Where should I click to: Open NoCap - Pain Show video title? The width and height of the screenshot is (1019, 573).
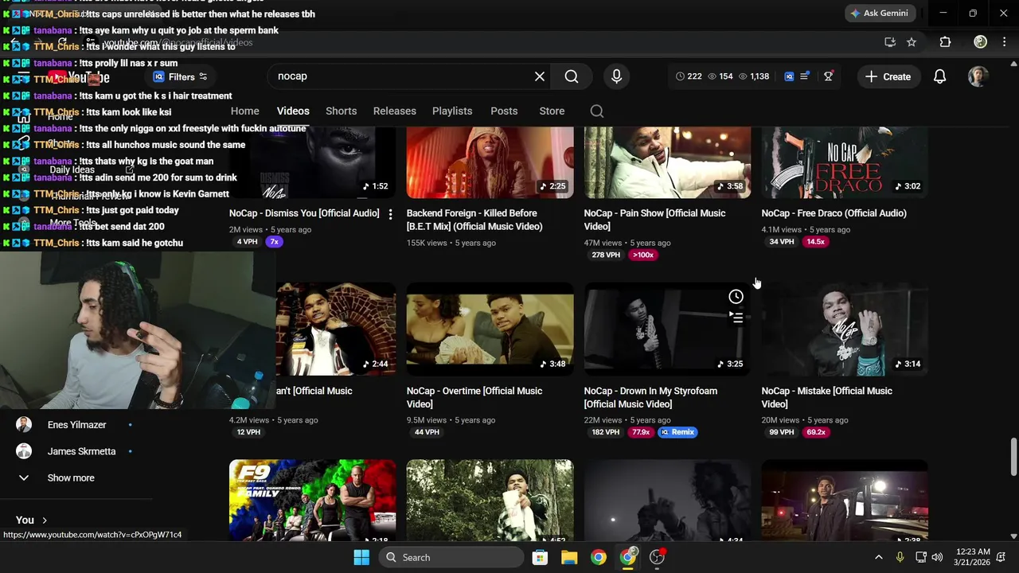point(654,220)
